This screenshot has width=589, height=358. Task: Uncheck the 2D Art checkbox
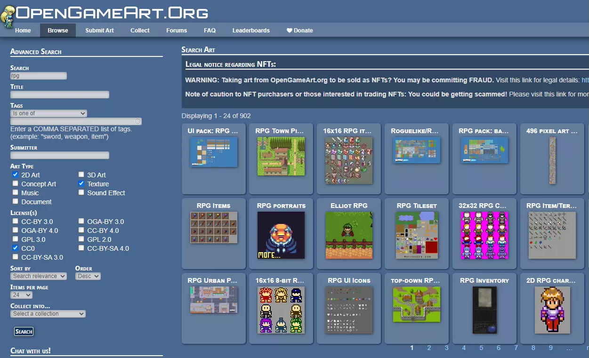pyautogui.click(x=16, y=175)
